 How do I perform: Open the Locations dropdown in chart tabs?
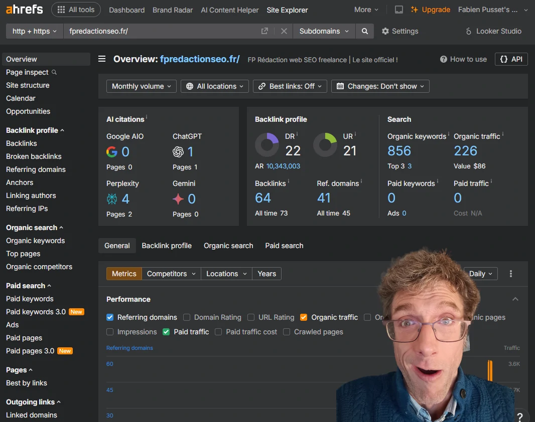click(226, 274)
